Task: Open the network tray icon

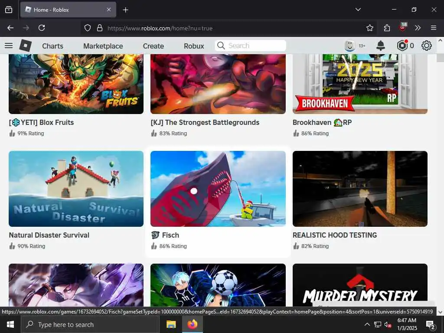Action: click(x=378, y=324)
